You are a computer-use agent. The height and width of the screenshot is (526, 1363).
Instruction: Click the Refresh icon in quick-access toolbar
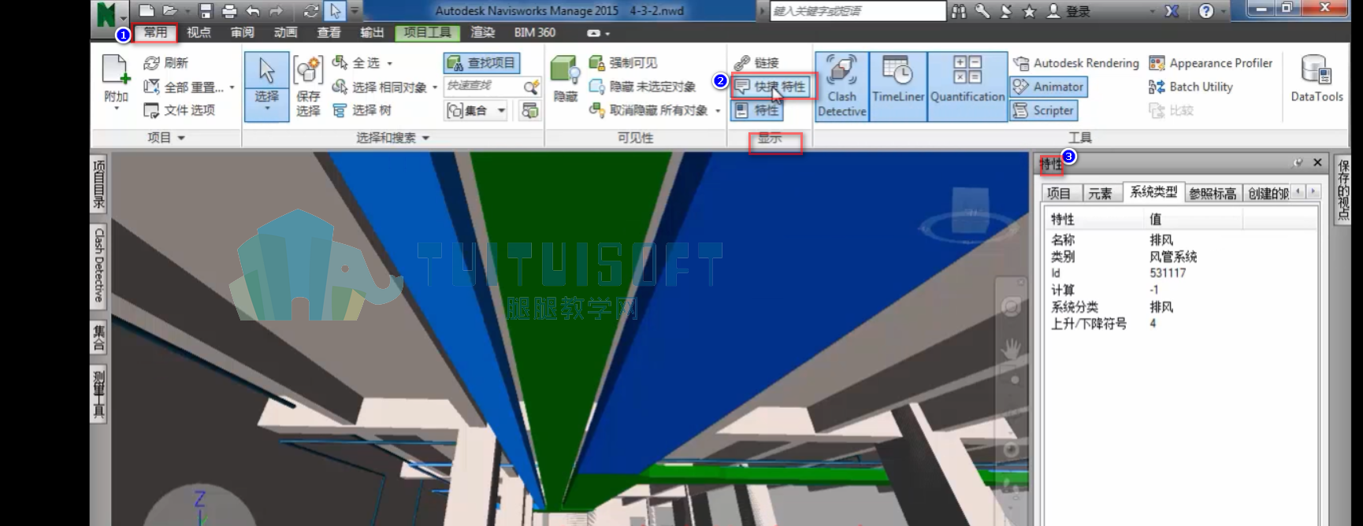point(311,11)
